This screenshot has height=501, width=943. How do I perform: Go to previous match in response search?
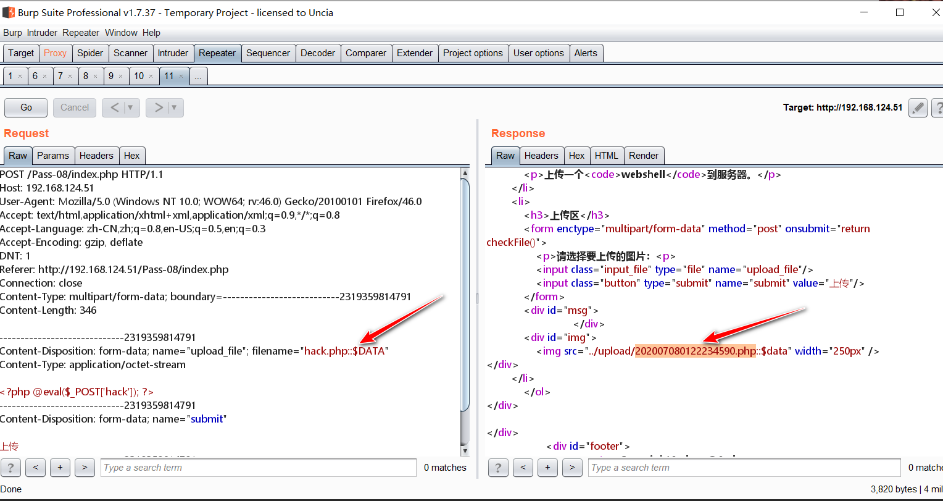523,468
